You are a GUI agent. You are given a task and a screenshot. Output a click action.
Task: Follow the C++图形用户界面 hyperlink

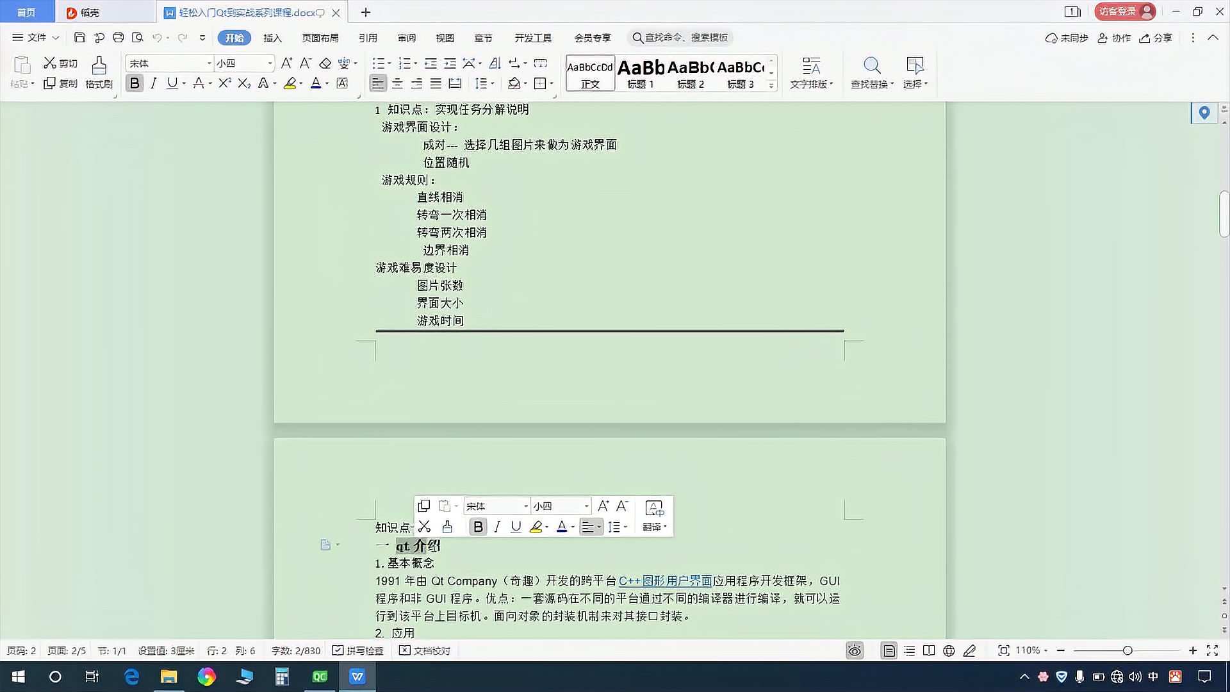coord(665,581)
